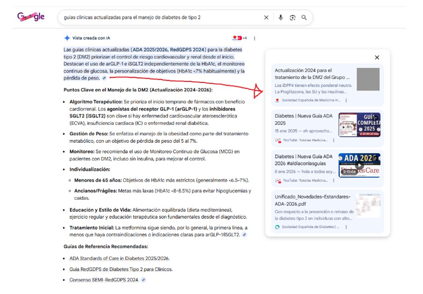Click the link icon after 'pérdida de peso'
This screenshot has width=423, height=294.
(x=104, y=78)
